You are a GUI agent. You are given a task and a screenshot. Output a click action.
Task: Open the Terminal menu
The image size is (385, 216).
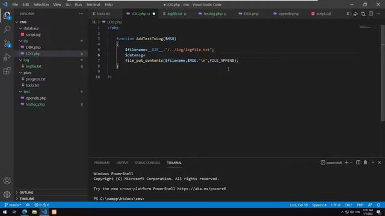93,4
